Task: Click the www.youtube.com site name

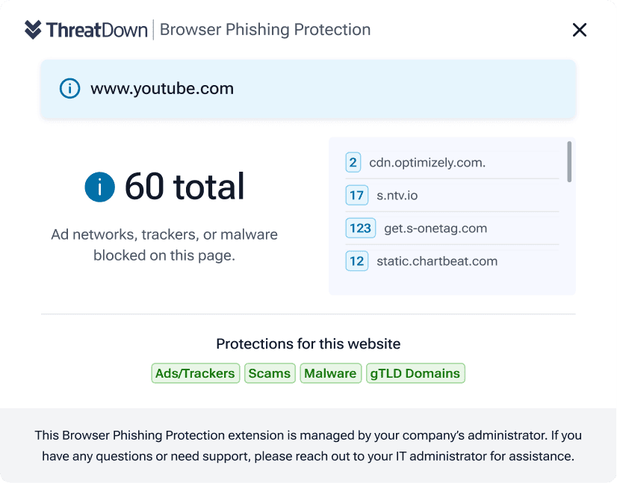Action: point(162,89)
